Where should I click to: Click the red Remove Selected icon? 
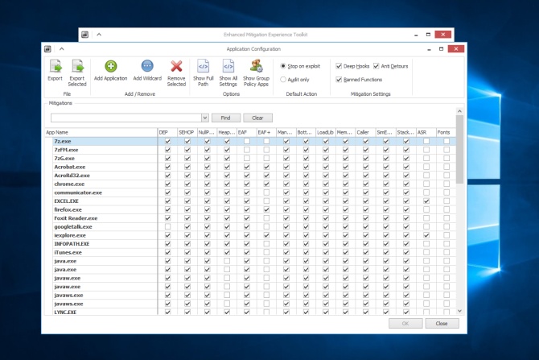pyautogui.click(x=176, y=66)
